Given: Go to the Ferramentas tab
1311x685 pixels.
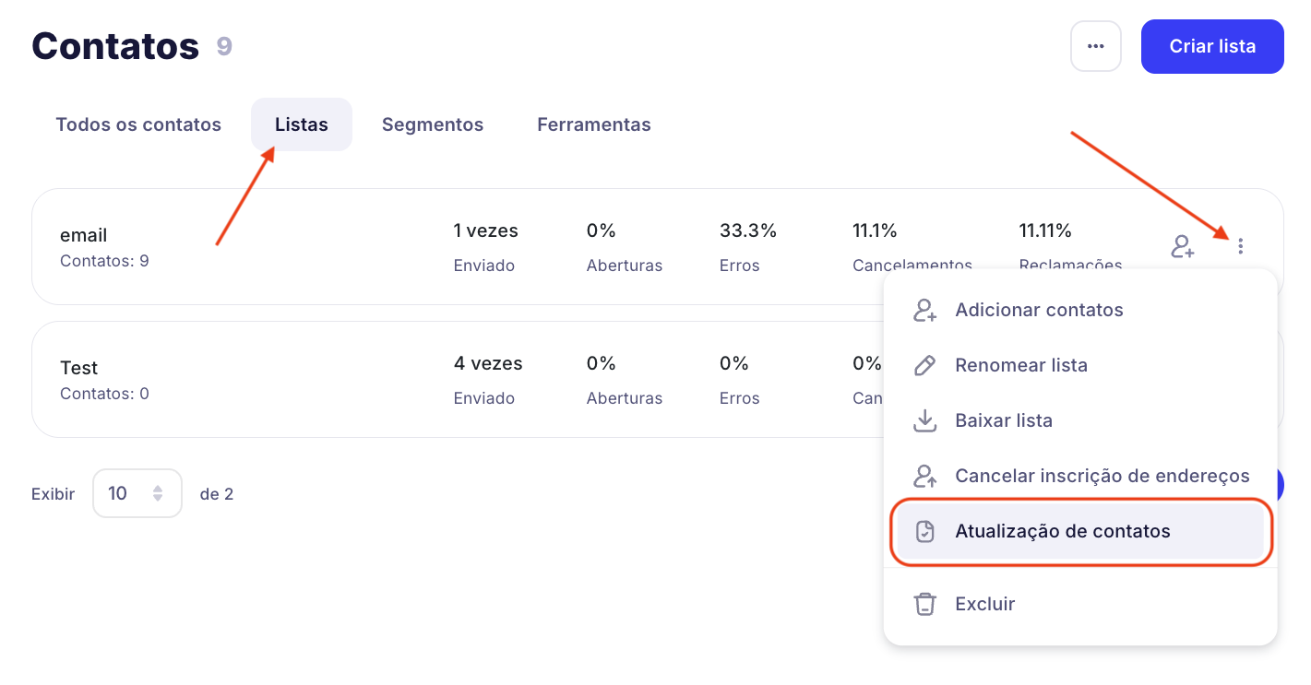Looking at the screenshot, I should (594, 124).
